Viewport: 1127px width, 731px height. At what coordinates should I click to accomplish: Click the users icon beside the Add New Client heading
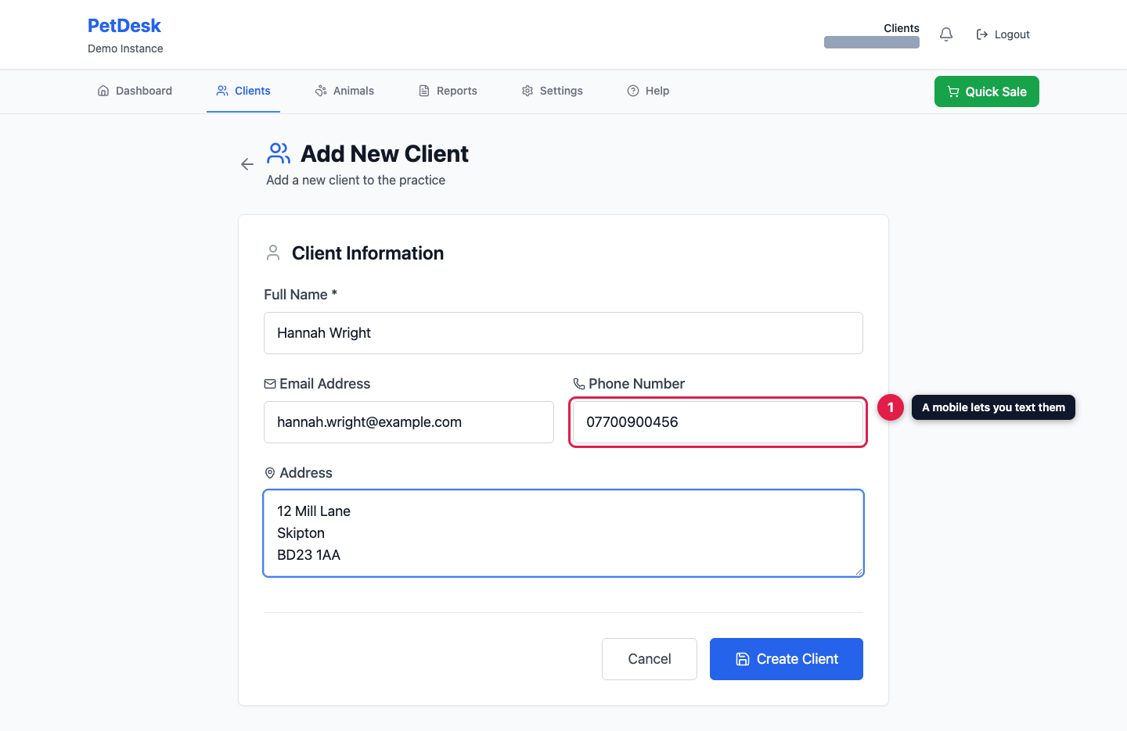[279, 153]
